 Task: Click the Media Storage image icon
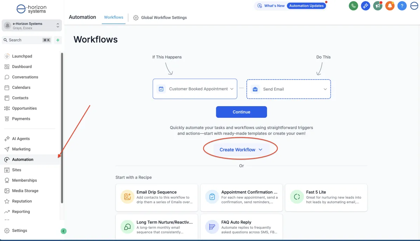pos(7,191)
